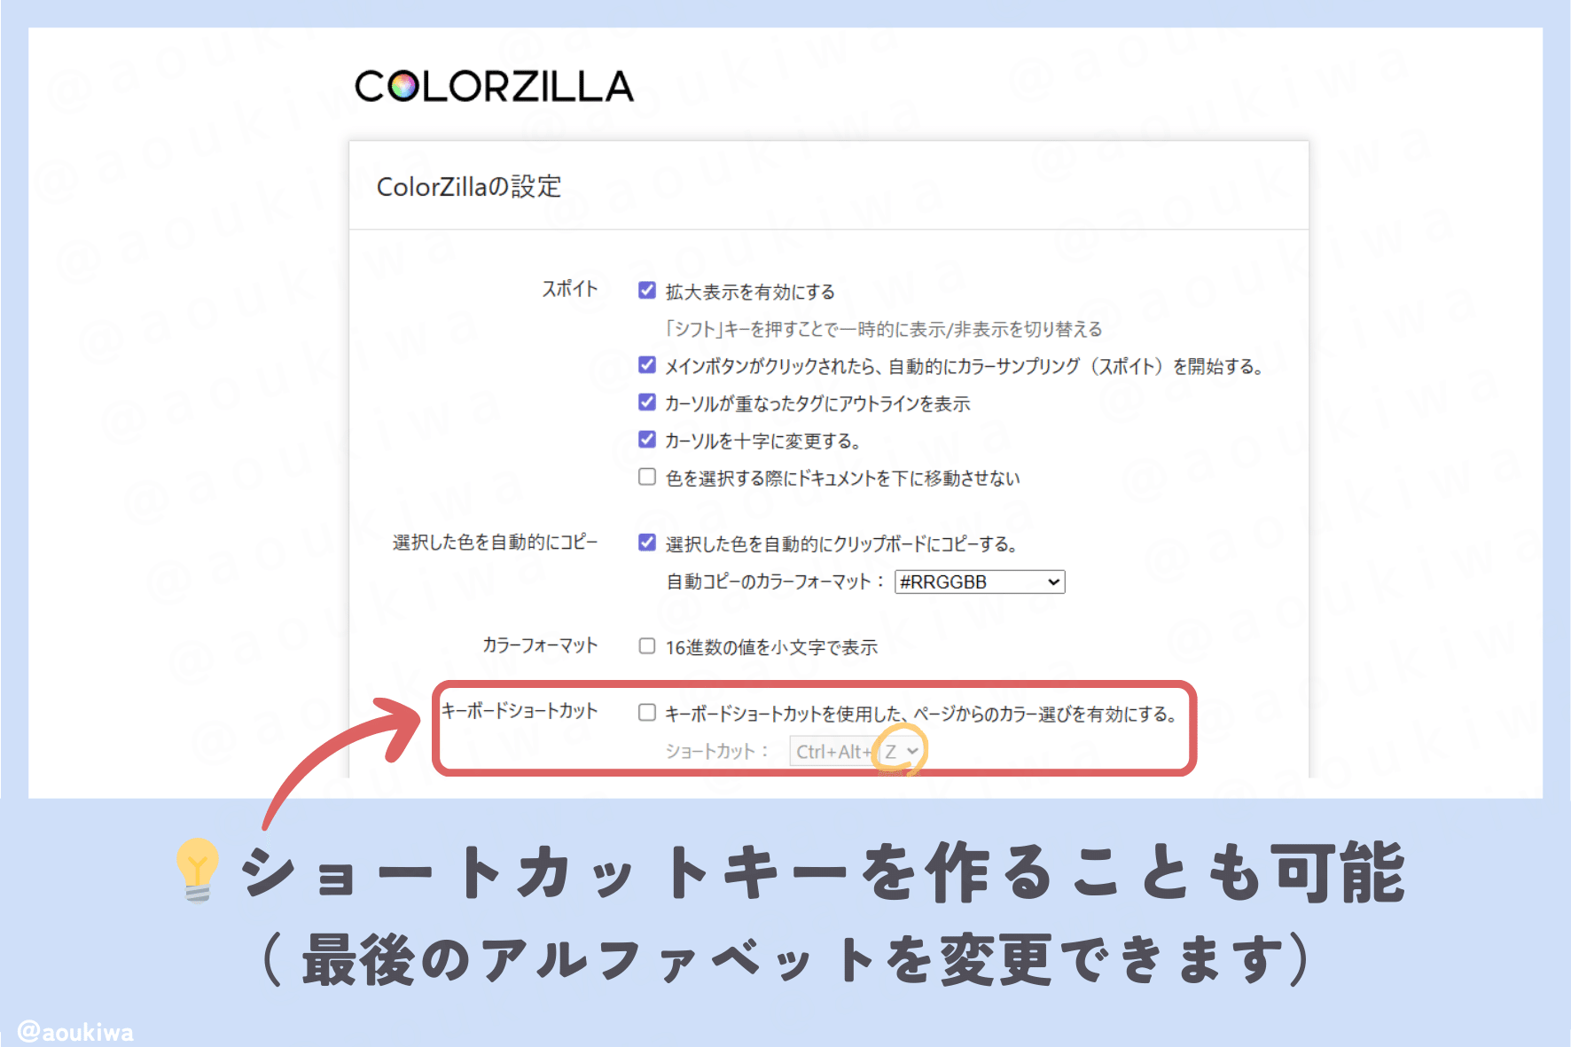Open the shortcut key letter dropdown
Image resolution: width=1571 pixels, height=1047 pixels.
pos(903,750)
